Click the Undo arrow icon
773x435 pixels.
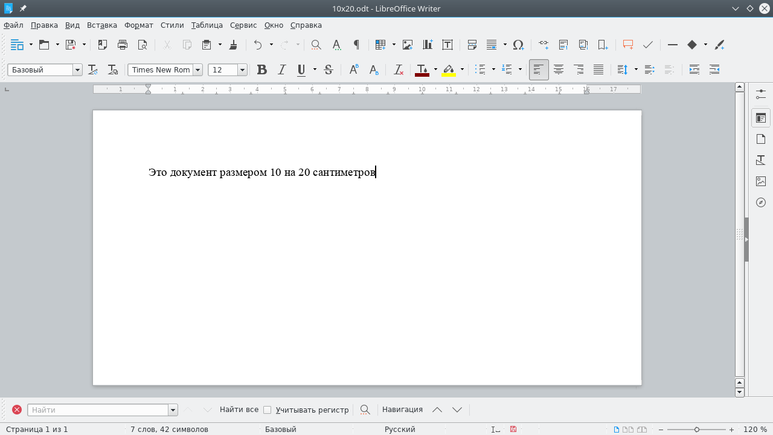[258, 45]
